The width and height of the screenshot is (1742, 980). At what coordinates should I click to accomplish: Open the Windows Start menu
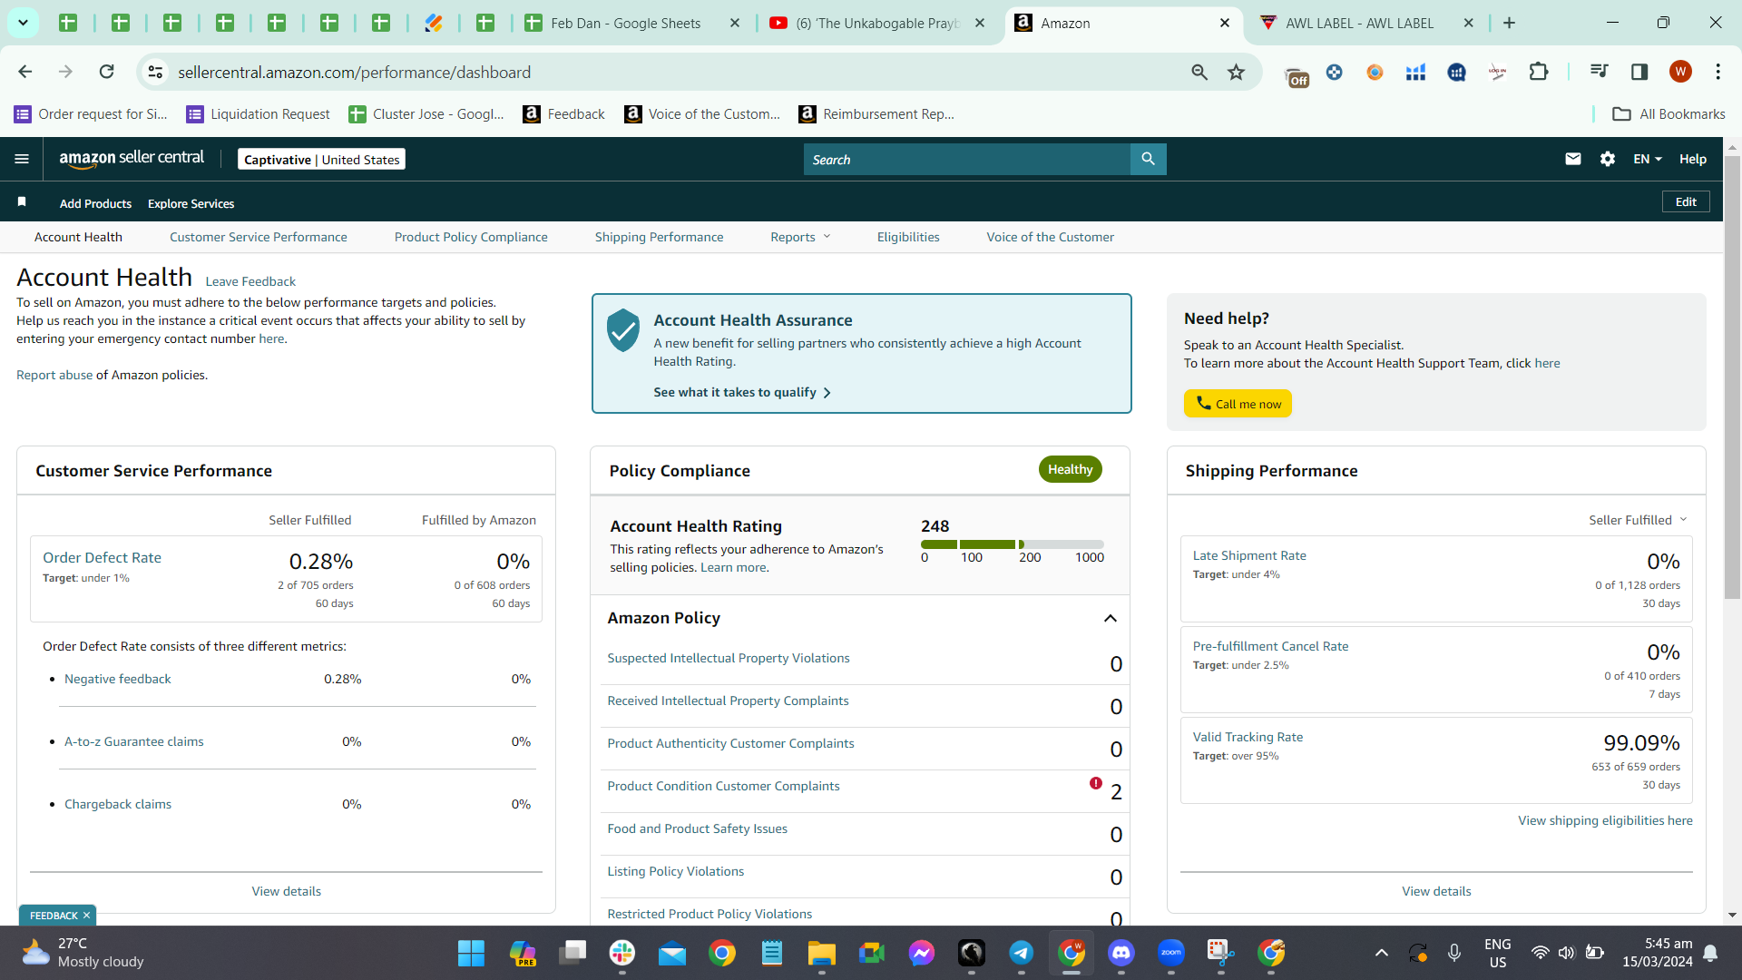pos(471,953)
